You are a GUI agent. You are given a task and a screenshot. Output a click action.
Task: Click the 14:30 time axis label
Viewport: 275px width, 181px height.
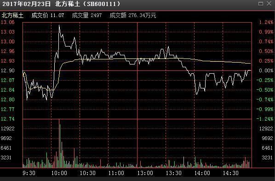coord(231,173)
